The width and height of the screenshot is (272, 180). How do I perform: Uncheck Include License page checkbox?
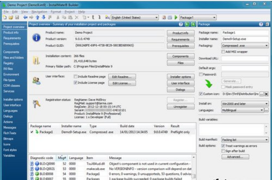(76, 82)
